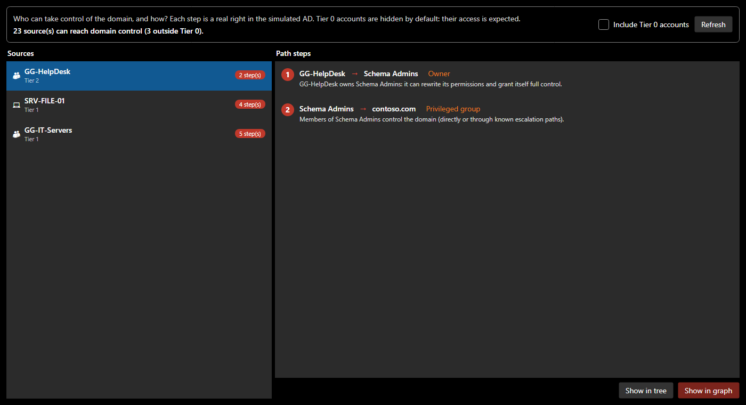Enable the Include Tier 0 accounts checkbox

click(x=604, y=25)
